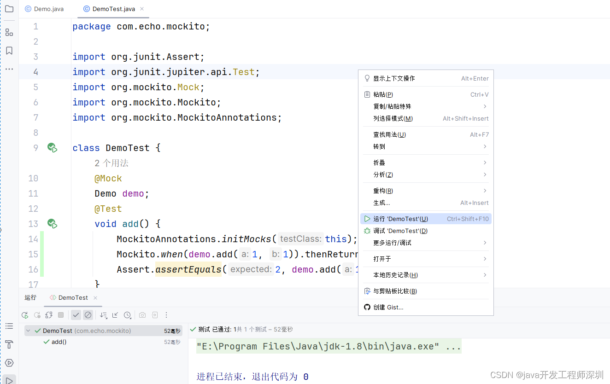Screen dimensions: 610x384
Task: Click the camera snapshot icon in test toolbar
Action: pyautogui.click(x=142, y=315)
